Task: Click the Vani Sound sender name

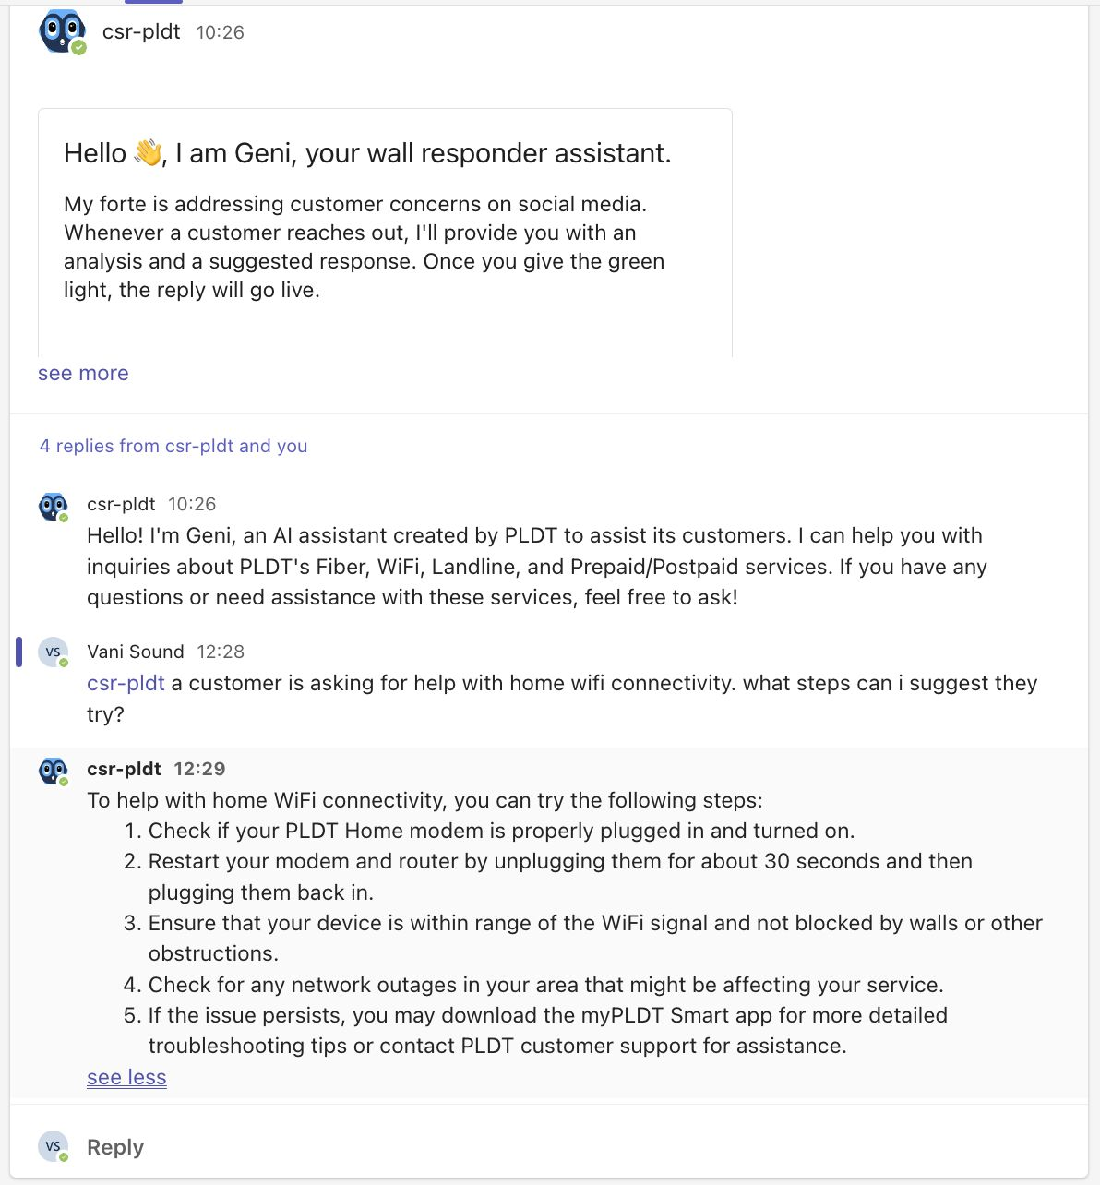Action: [x=136, y=652]
